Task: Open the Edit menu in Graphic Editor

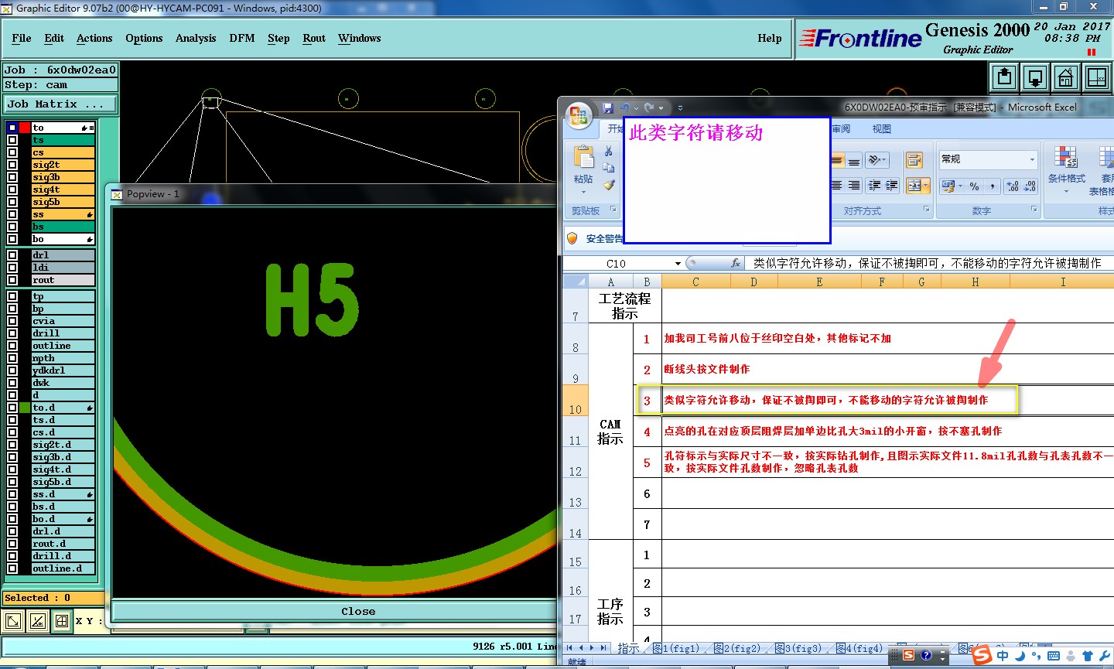Action: (54, 38)
